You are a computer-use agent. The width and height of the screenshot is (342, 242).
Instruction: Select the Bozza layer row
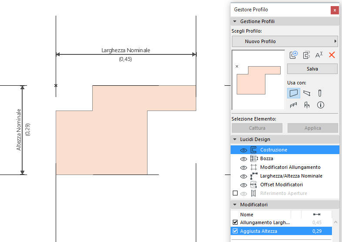pos(285,158)
